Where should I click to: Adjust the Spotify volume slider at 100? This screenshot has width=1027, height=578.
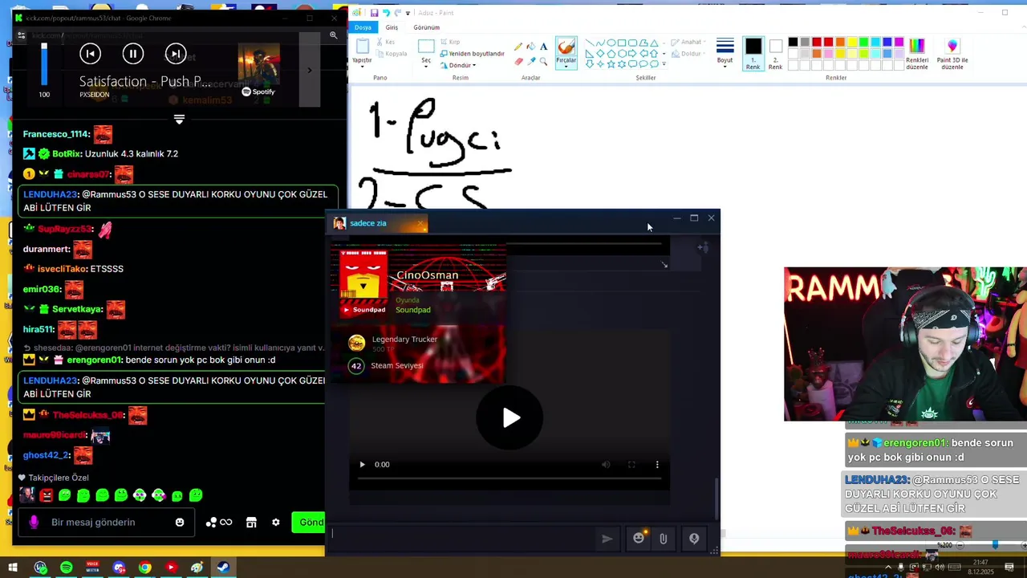pyautogui.click(x=44, y=64)
